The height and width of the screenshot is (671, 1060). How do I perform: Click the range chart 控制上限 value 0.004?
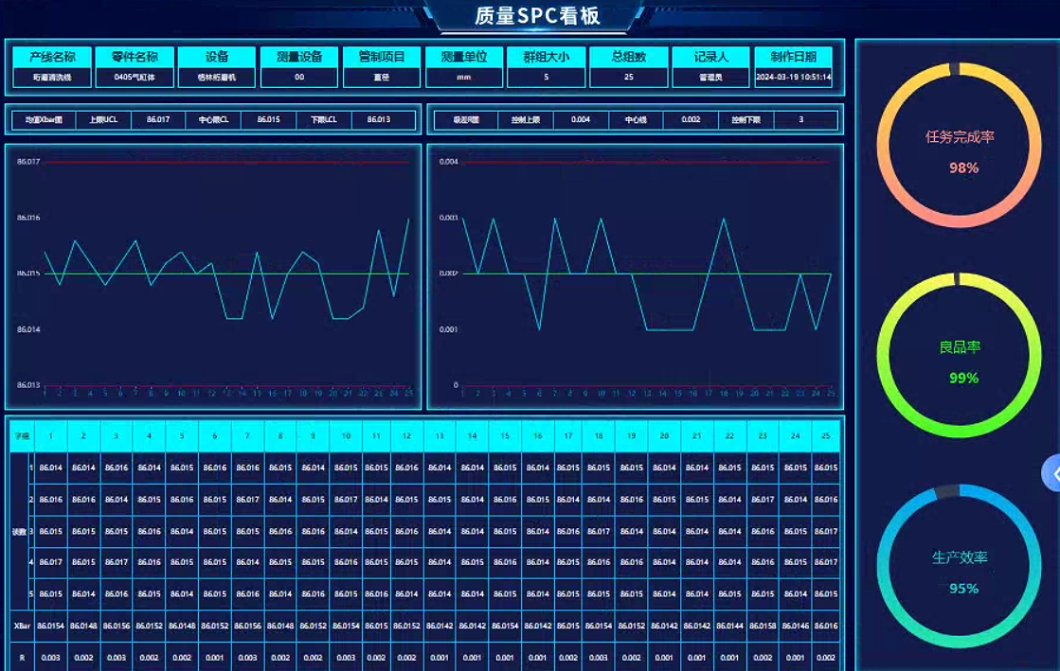(581, 120)
